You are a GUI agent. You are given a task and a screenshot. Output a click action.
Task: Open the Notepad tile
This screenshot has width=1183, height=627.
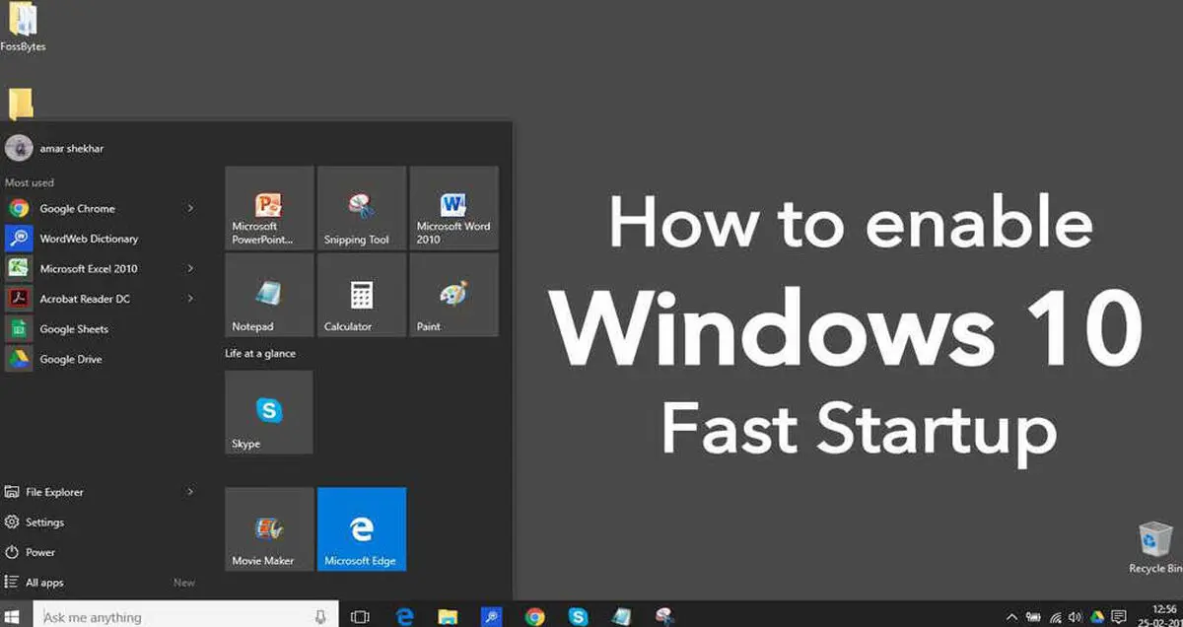pos(269,295)
